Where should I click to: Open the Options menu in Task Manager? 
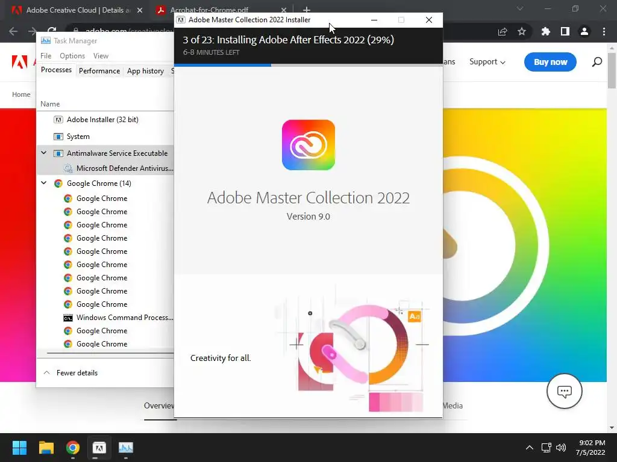(72, 56)
